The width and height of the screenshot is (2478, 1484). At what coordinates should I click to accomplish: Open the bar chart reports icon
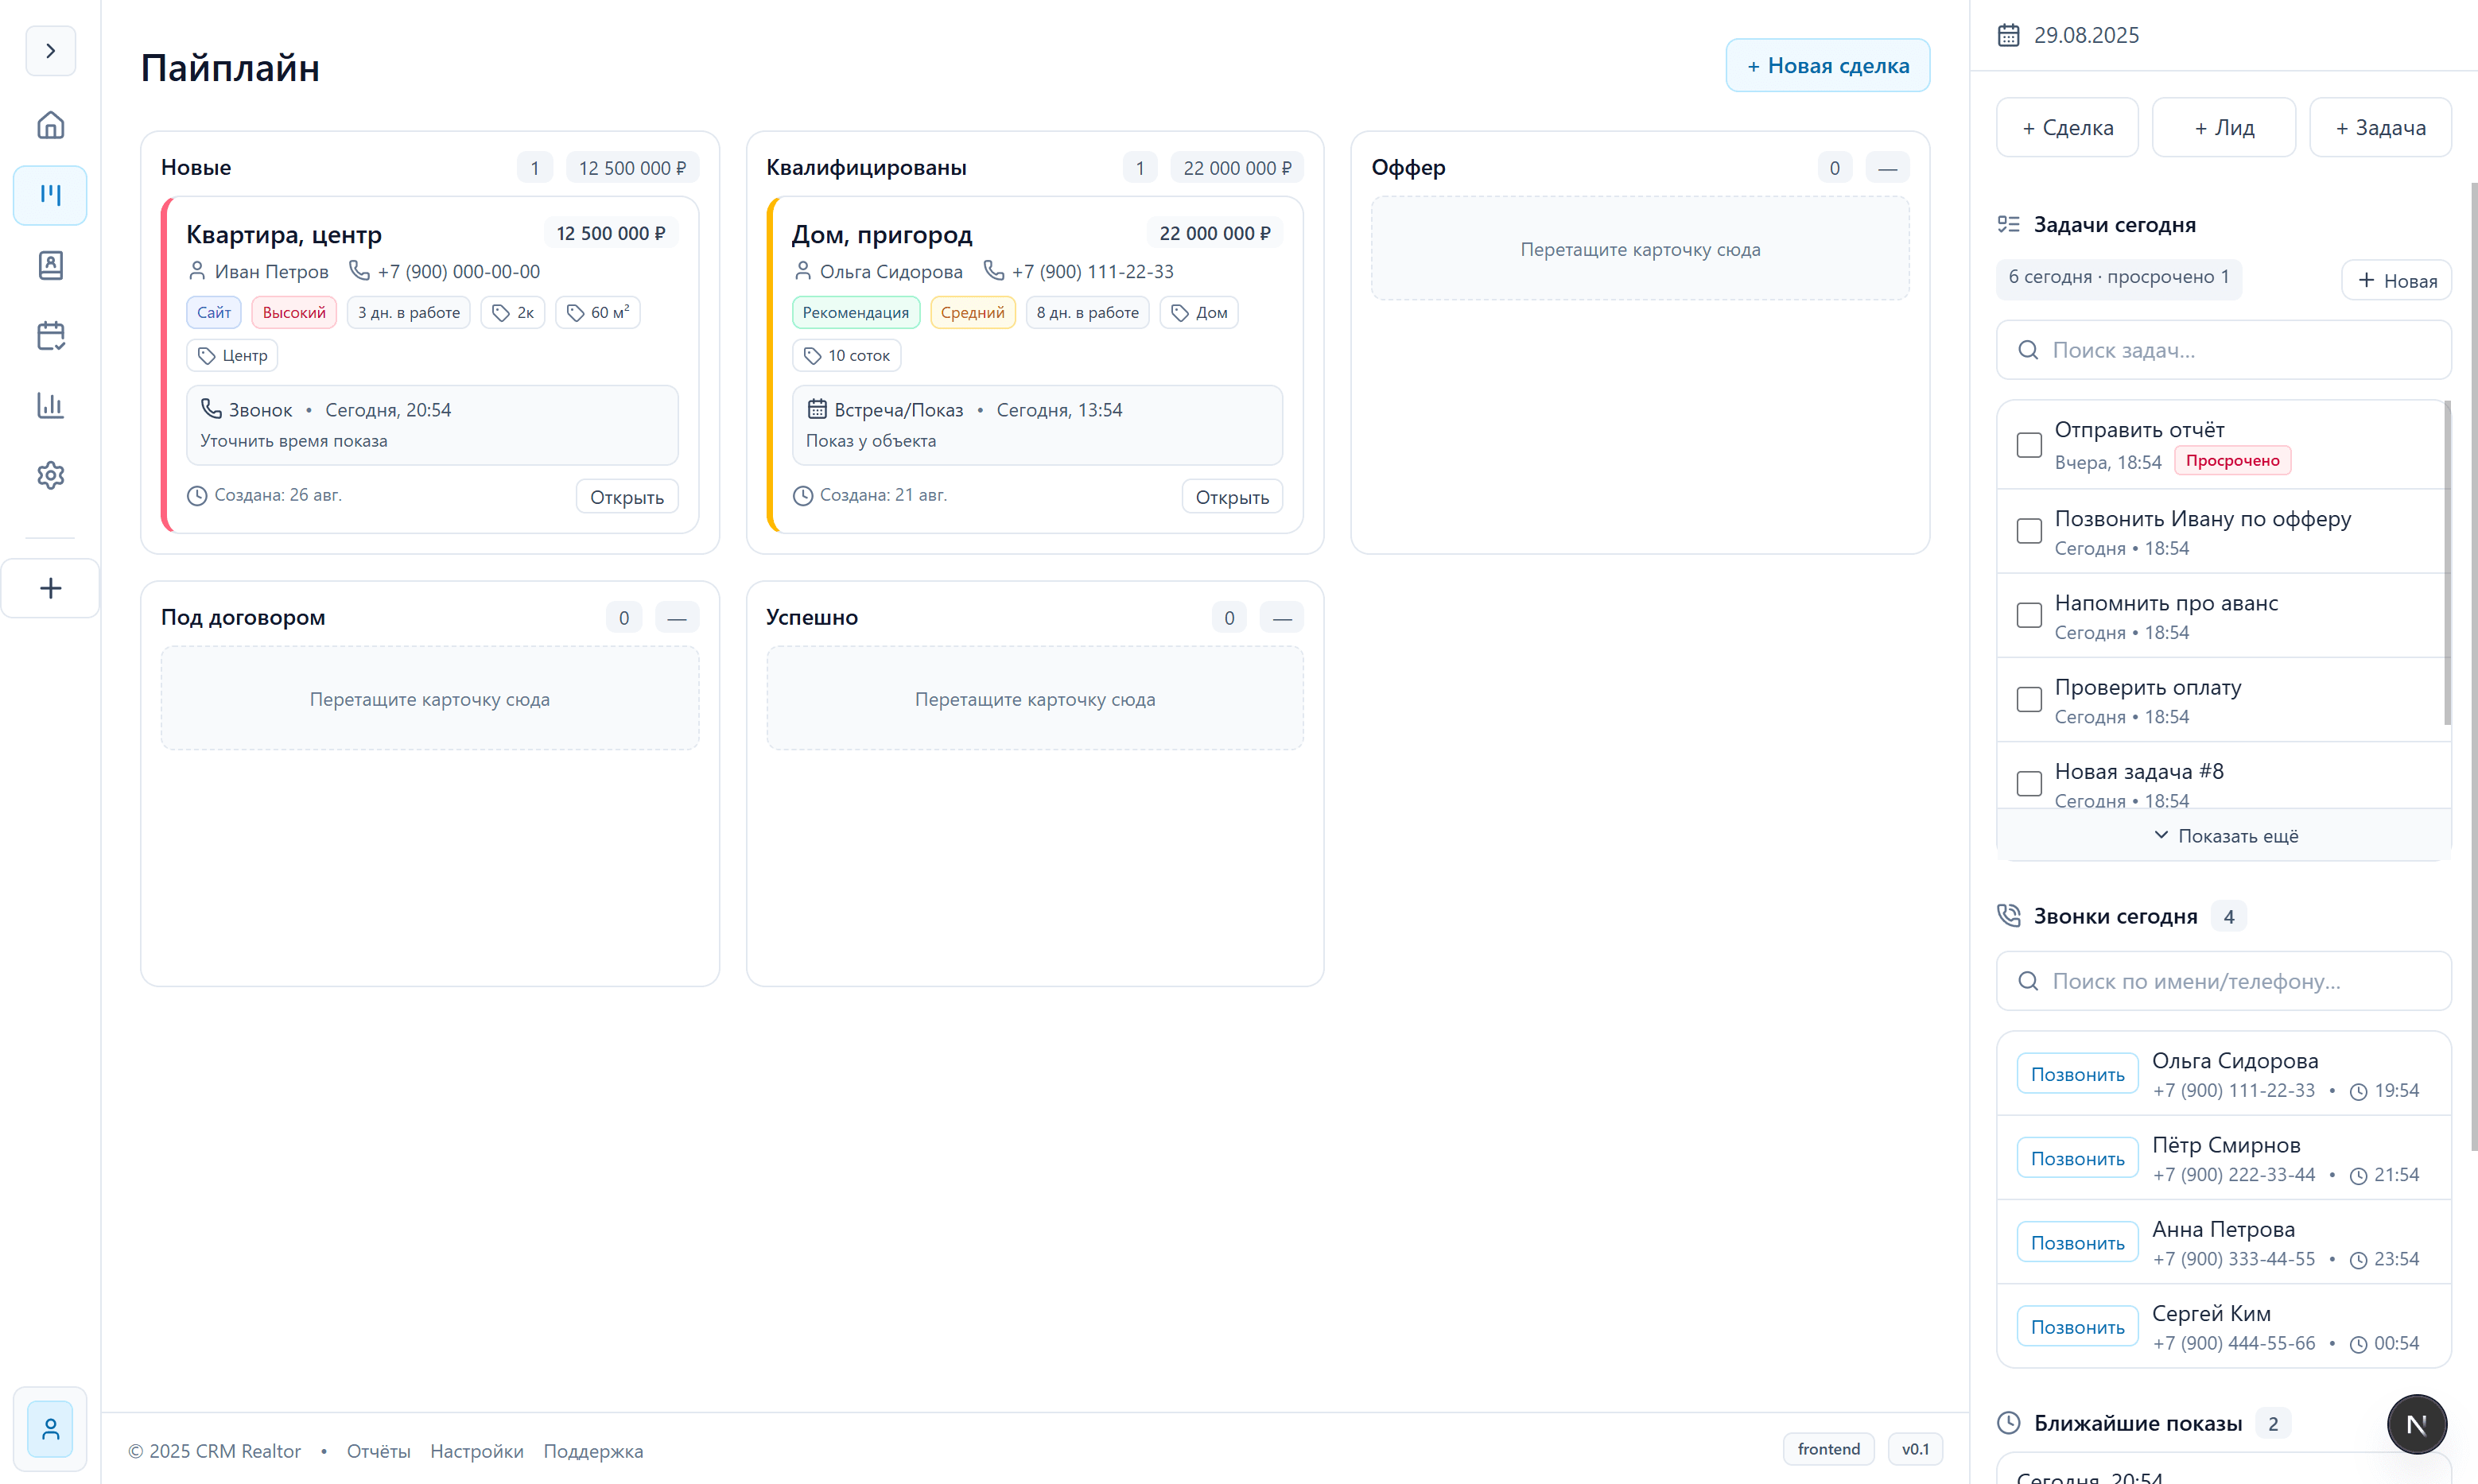coord(50,405)
